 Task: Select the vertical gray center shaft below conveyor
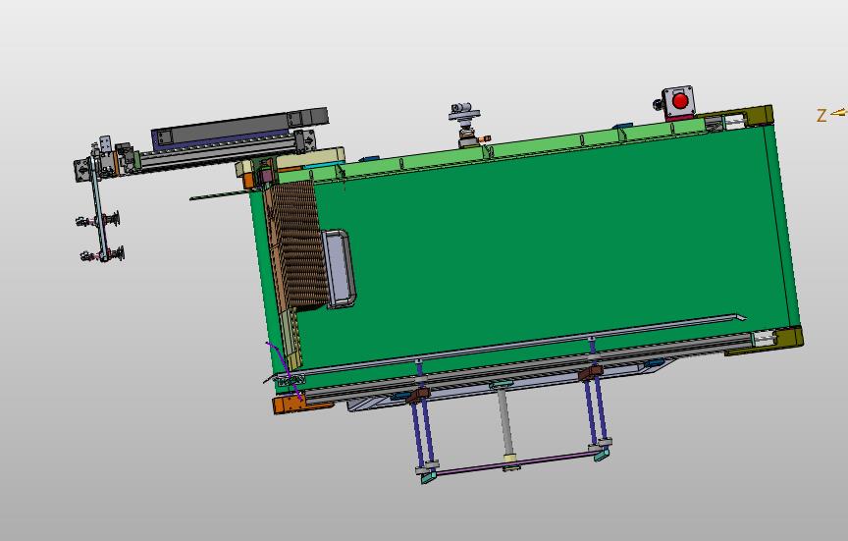(x=505, y=422)
